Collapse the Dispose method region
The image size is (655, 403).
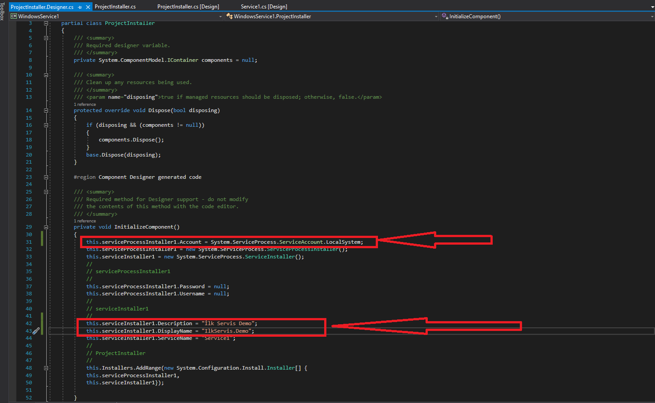pos(45,110)
